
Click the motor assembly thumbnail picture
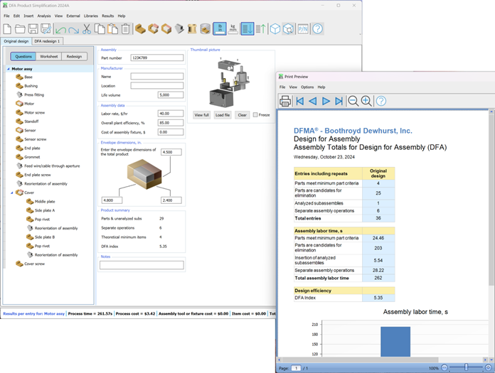[230, 82]
